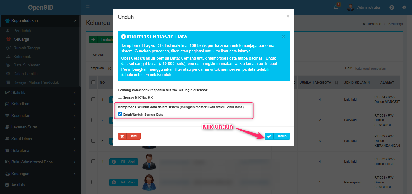
Task: Open the help question mark icon
Action: (391, 8)
